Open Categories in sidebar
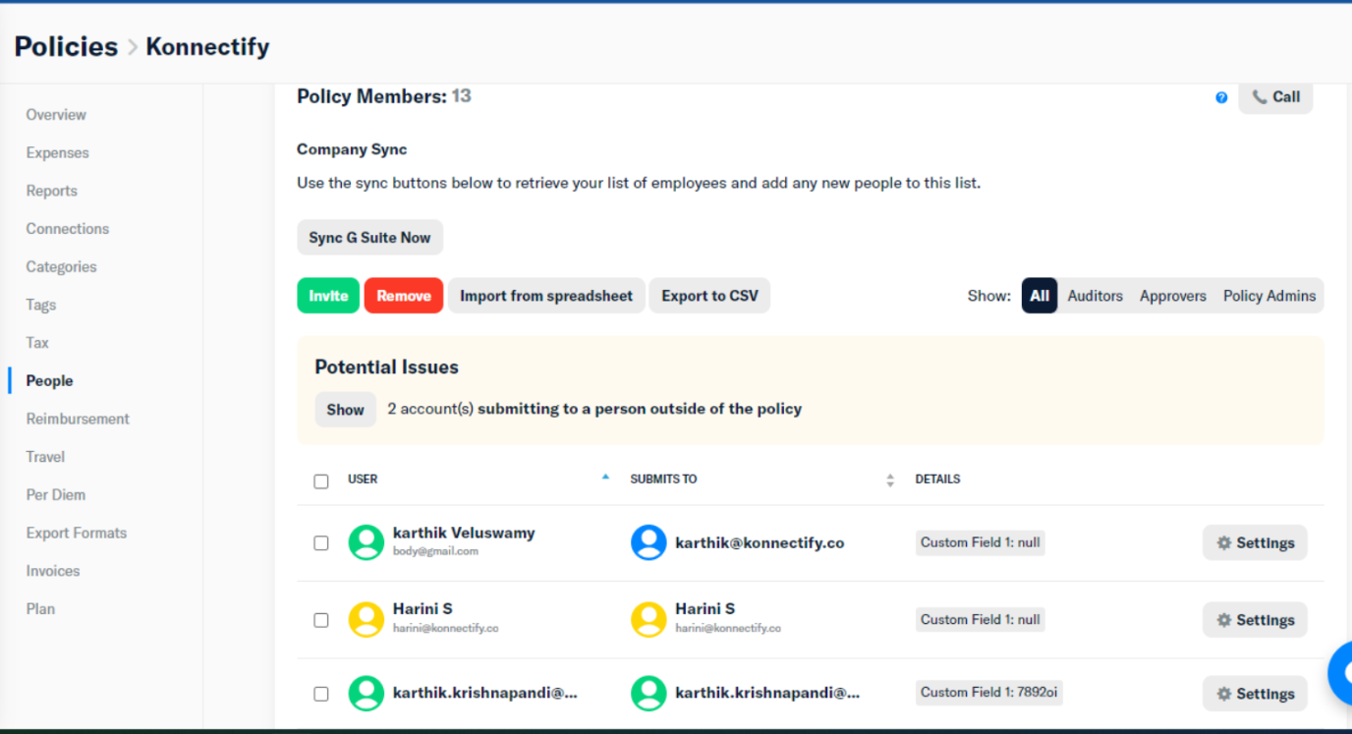Viewport: 1352px width, 734px height. coord(62,267)
